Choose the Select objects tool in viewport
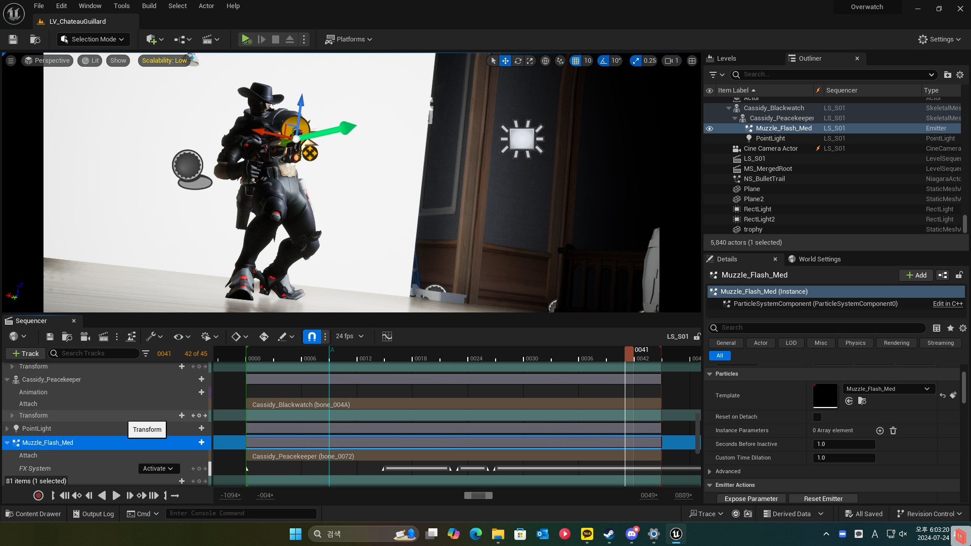The image size is (971, 546). coord(493,61)
